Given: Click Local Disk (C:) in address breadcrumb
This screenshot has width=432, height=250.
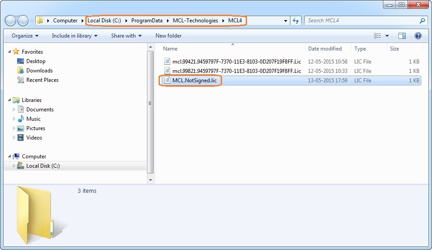Looking at the screenshot, I should pos(104,21).
